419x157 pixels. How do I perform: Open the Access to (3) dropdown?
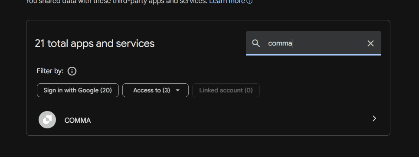pos(156,90)
